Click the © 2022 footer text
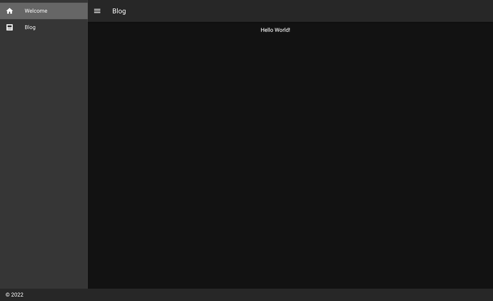This screenshot has height=301, width=493. tap(14, 295)
